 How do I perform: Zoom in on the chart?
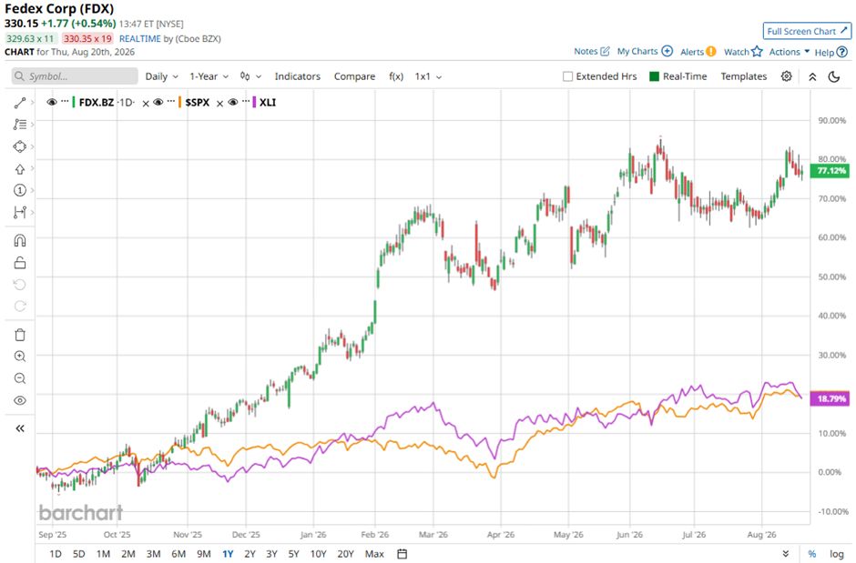(x=20, y=357)
